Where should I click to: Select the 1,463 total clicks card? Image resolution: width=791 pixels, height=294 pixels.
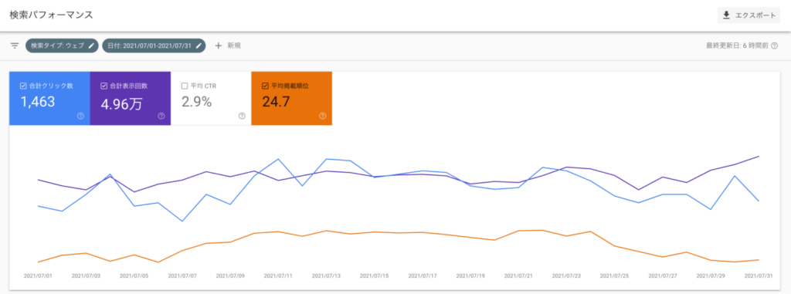49,98
